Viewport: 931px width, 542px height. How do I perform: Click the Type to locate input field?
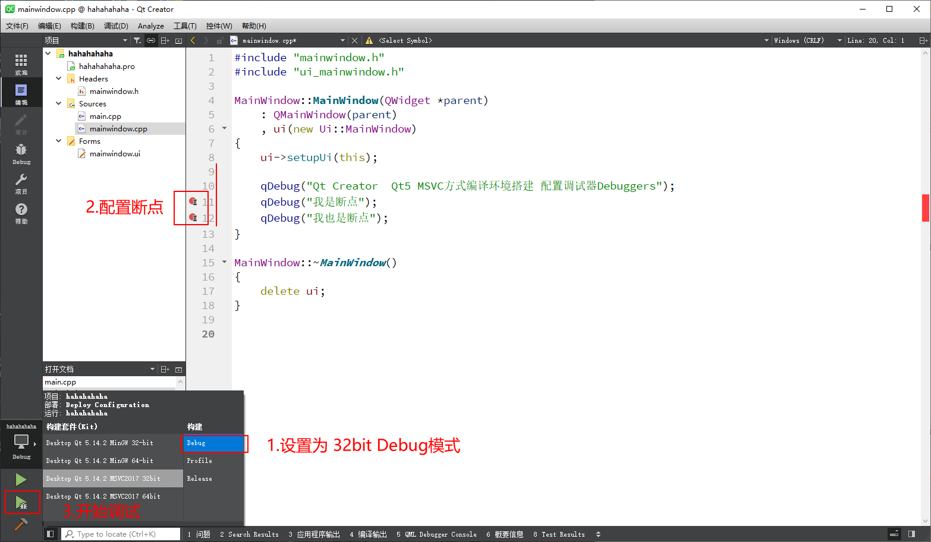(x=121, y=534)
